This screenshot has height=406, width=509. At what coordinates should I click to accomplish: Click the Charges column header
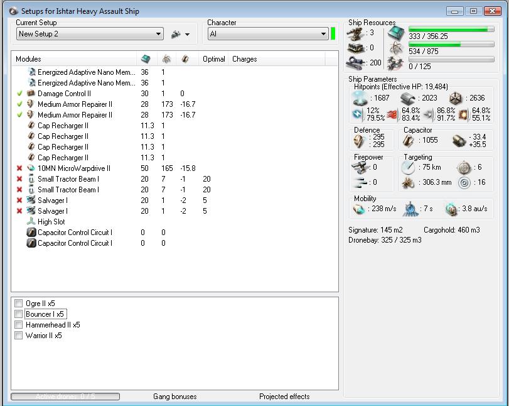(x=244, y=59)
